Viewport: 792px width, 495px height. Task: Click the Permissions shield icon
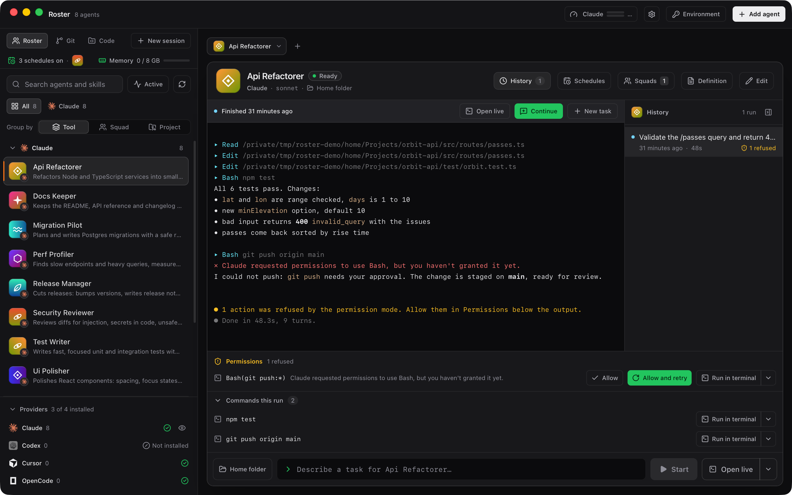pos(218,361)
